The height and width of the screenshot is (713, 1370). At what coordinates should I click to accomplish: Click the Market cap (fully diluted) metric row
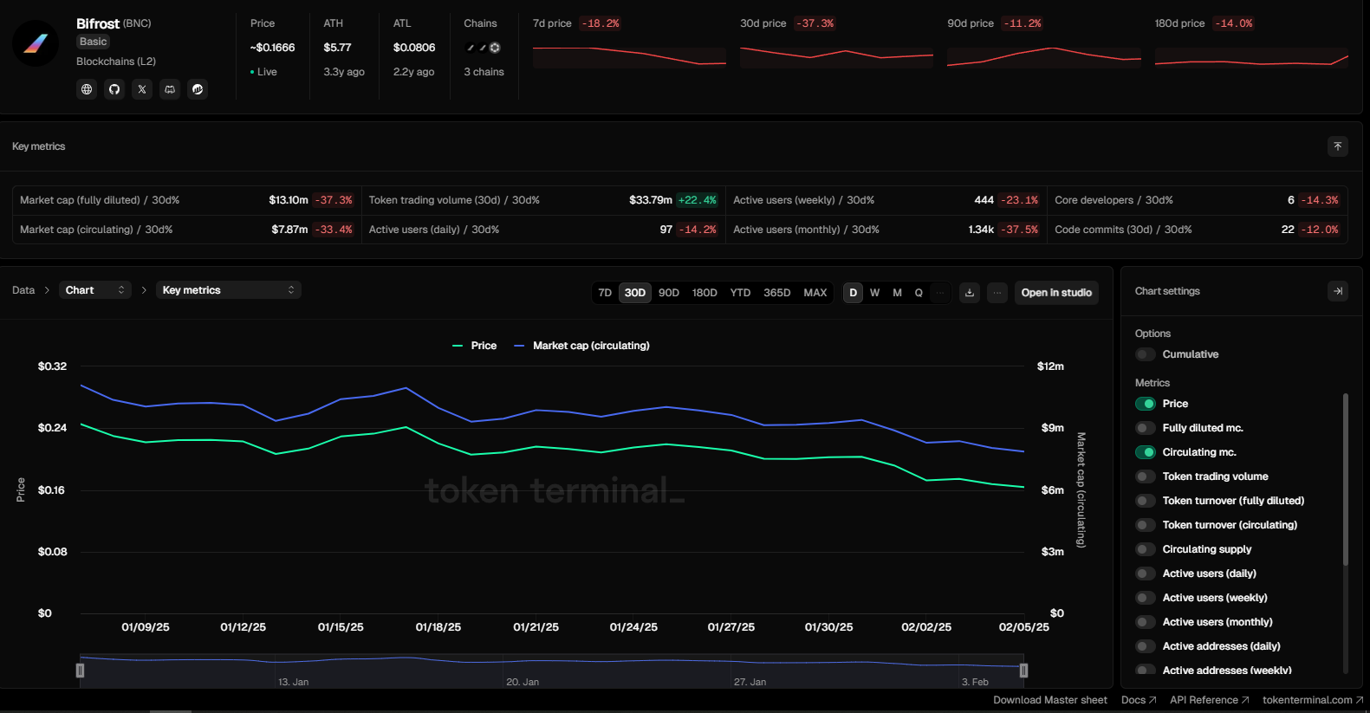coord(187,200)
